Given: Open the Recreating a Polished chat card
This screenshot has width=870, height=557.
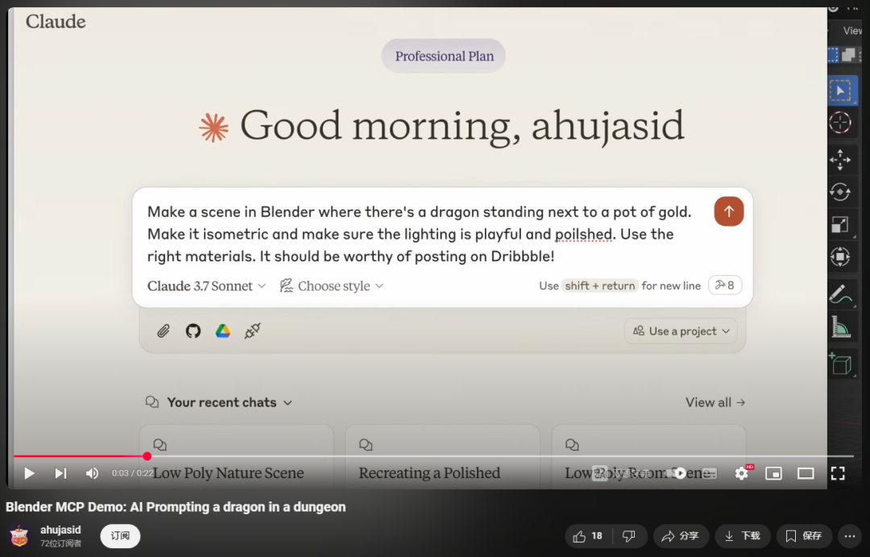Looking at the screenshot, I should [442, 458].
